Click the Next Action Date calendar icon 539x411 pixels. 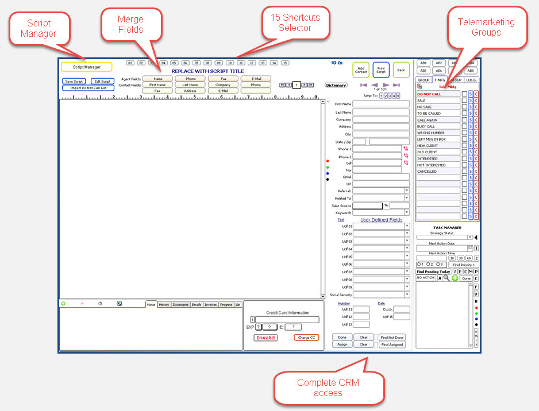[x=470, y=248]
